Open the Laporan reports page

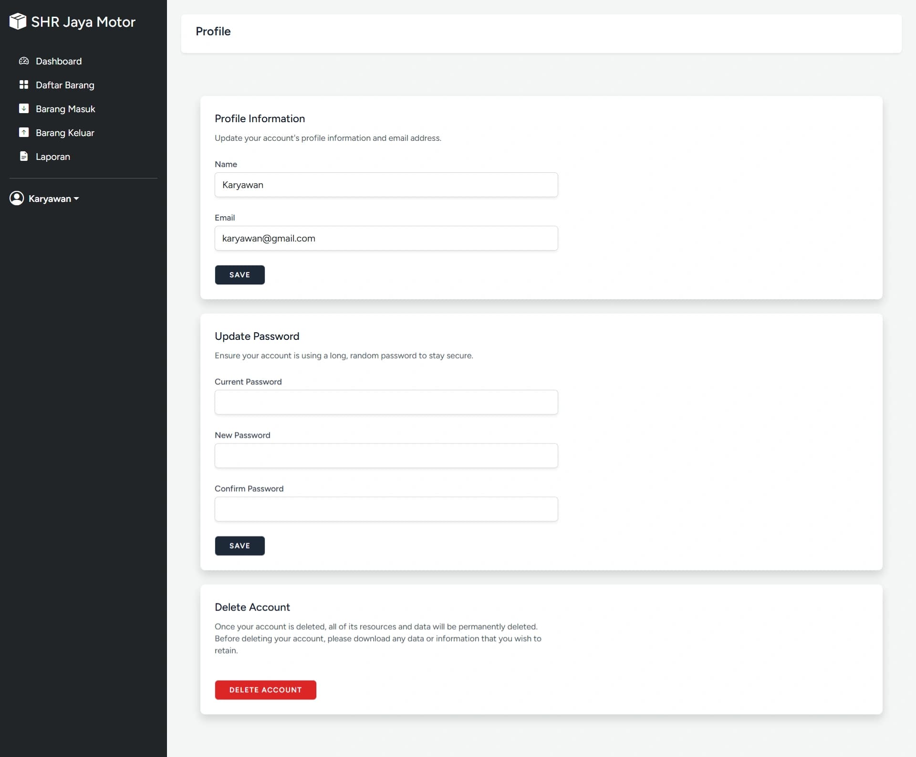tap(52, 157)
